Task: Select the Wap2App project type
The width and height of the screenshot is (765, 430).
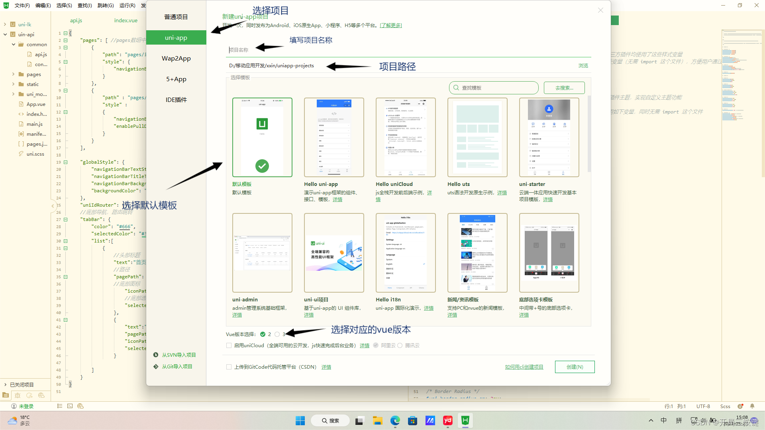Action: pyautogui.click(x=176, y=59)
